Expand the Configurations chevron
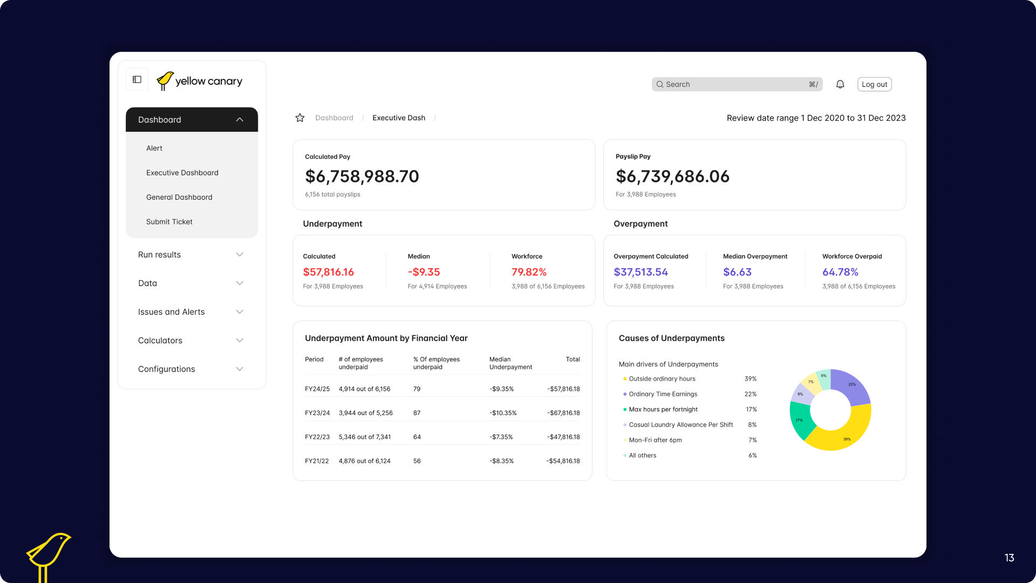1036x583 pixels. click(x=240, y=369)
